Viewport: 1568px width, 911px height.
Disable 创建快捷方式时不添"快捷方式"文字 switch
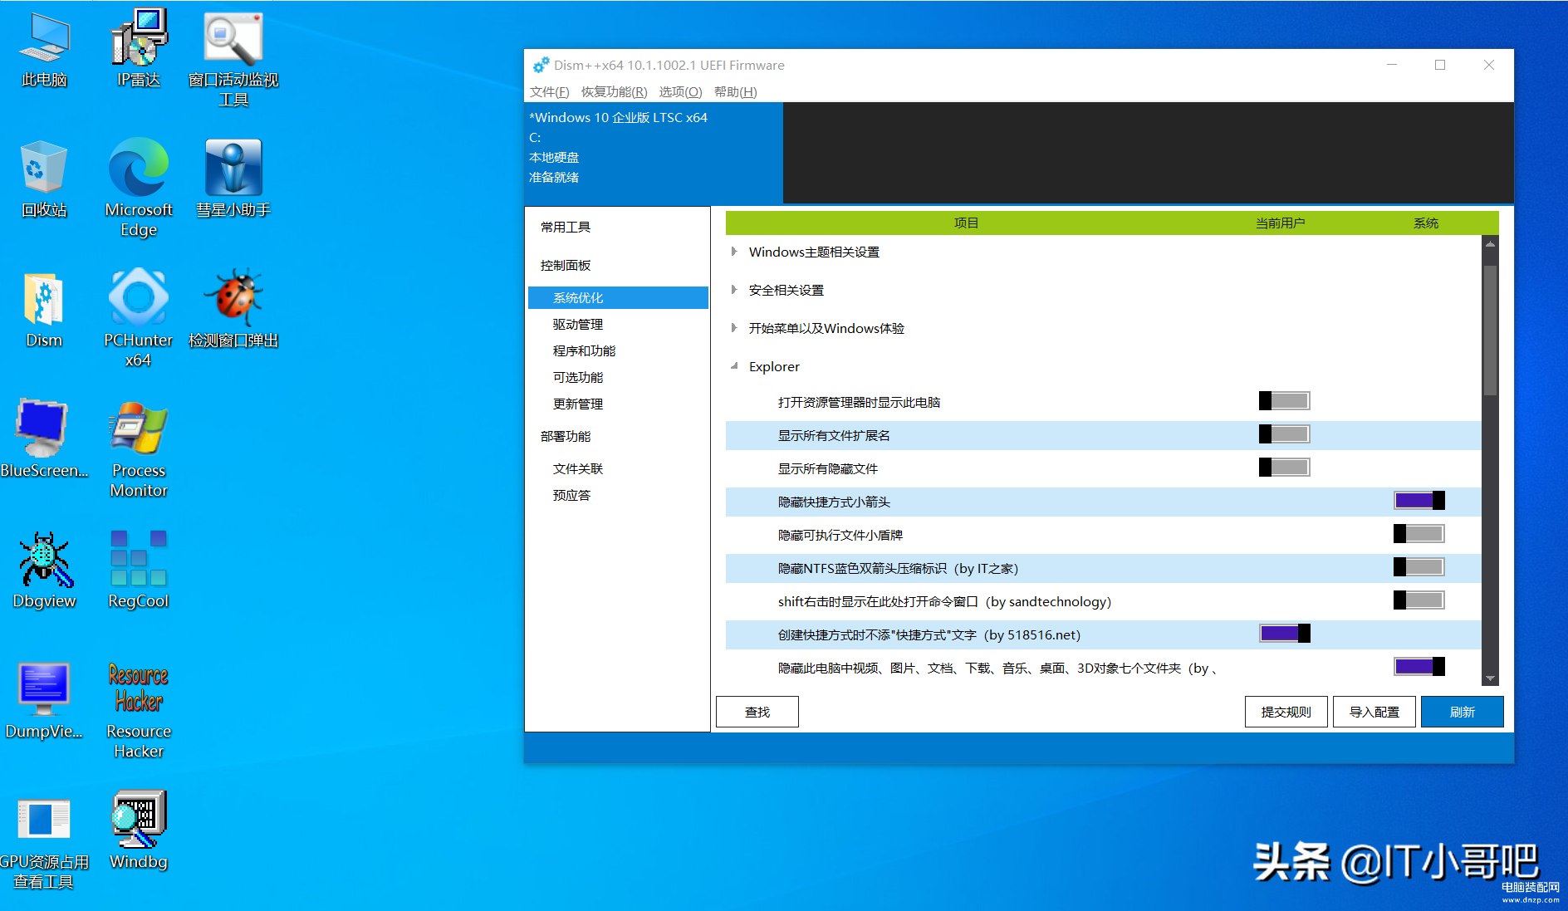pos(1284,634)
